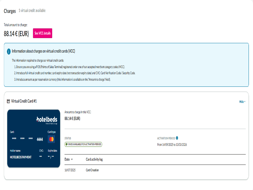Click the Amount to charge in this VCC label

pyautogui.click(x=78, y=112)
